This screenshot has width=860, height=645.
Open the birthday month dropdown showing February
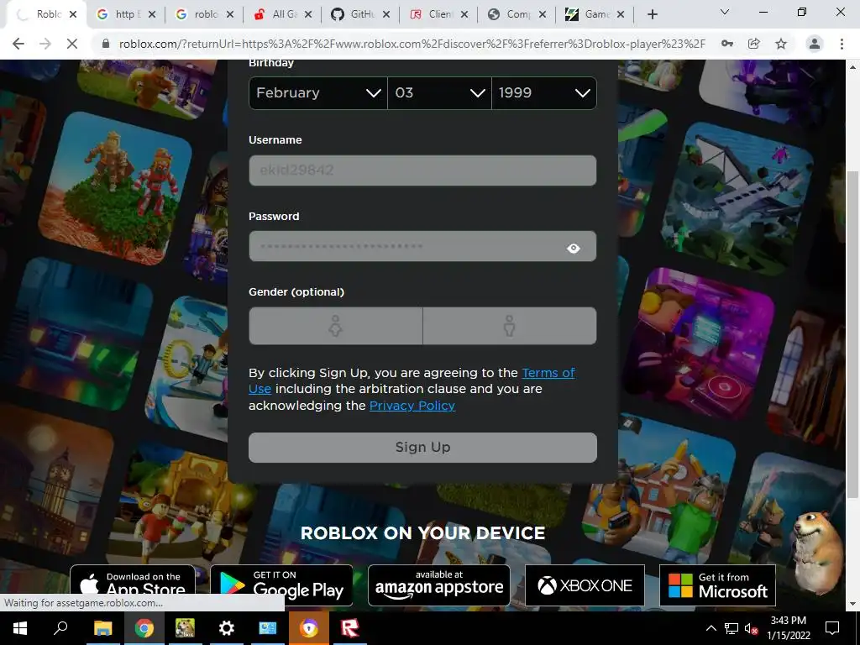point(318,92)
